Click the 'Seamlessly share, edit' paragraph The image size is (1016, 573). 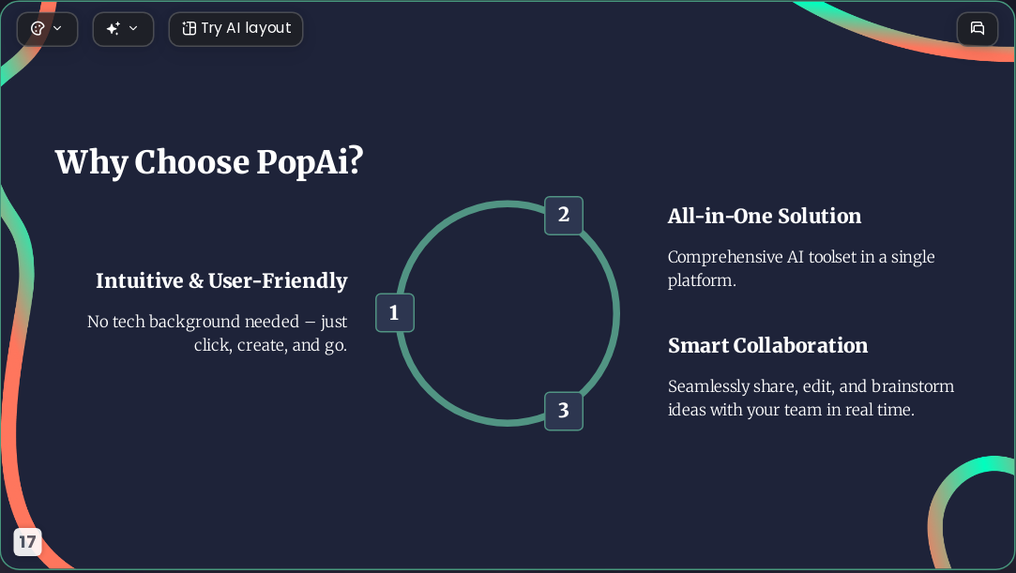[811, 399]
